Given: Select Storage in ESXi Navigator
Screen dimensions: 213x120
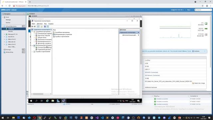Looking at the screenshot, I should pos(8,50).
